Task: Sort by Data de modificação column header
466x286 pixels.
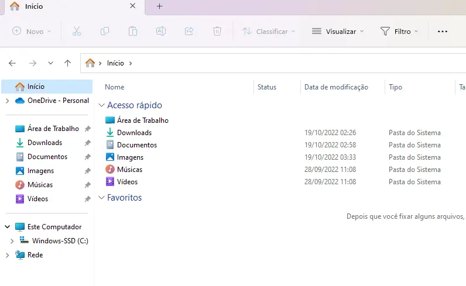Action: point(336,87)
